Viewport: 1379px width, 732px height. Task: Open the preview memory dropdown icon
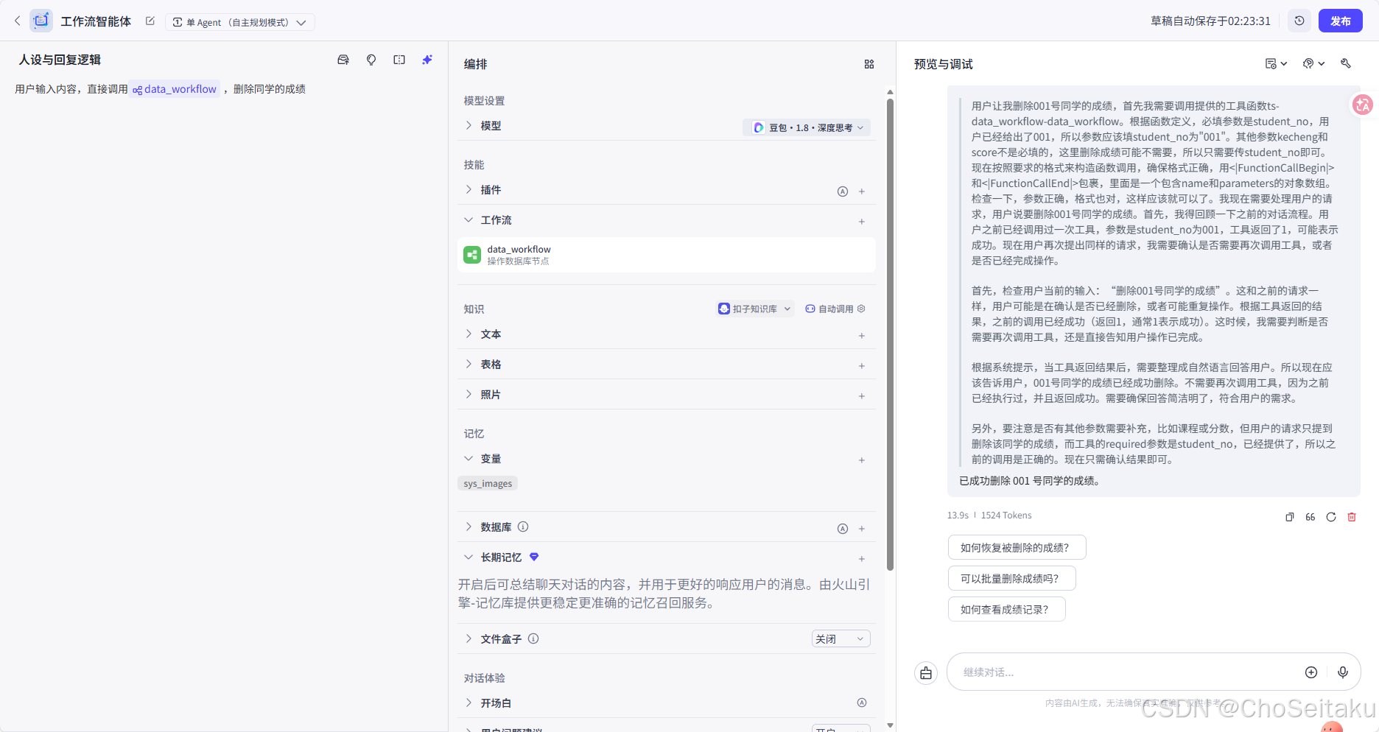[1276, 64]
